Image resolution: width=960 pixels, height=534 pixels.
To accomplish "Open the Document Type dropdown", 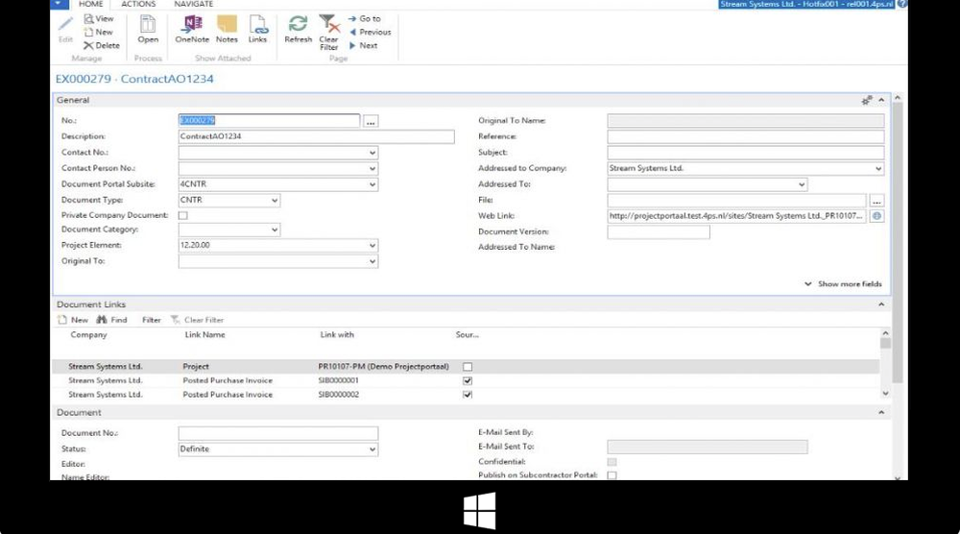I will click(x=275, y=200).
